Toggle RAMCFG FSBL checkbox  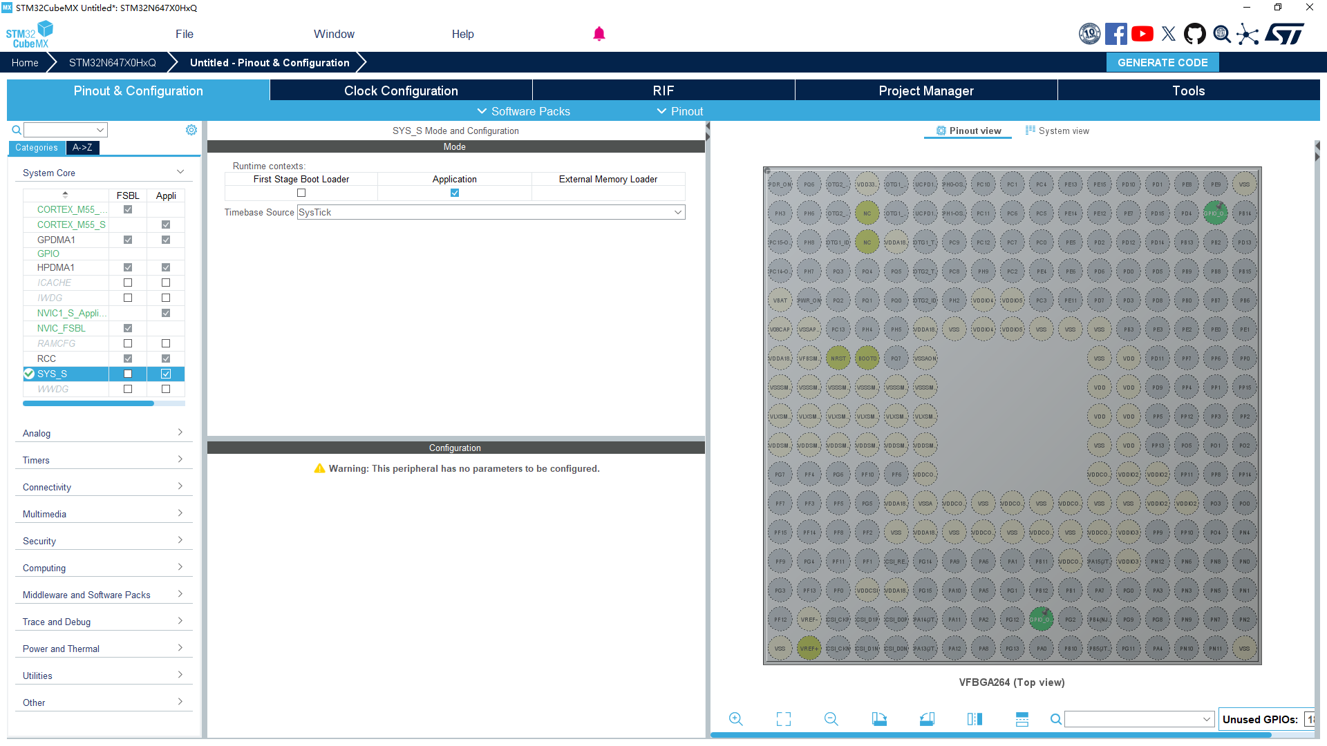click(128, 343)
